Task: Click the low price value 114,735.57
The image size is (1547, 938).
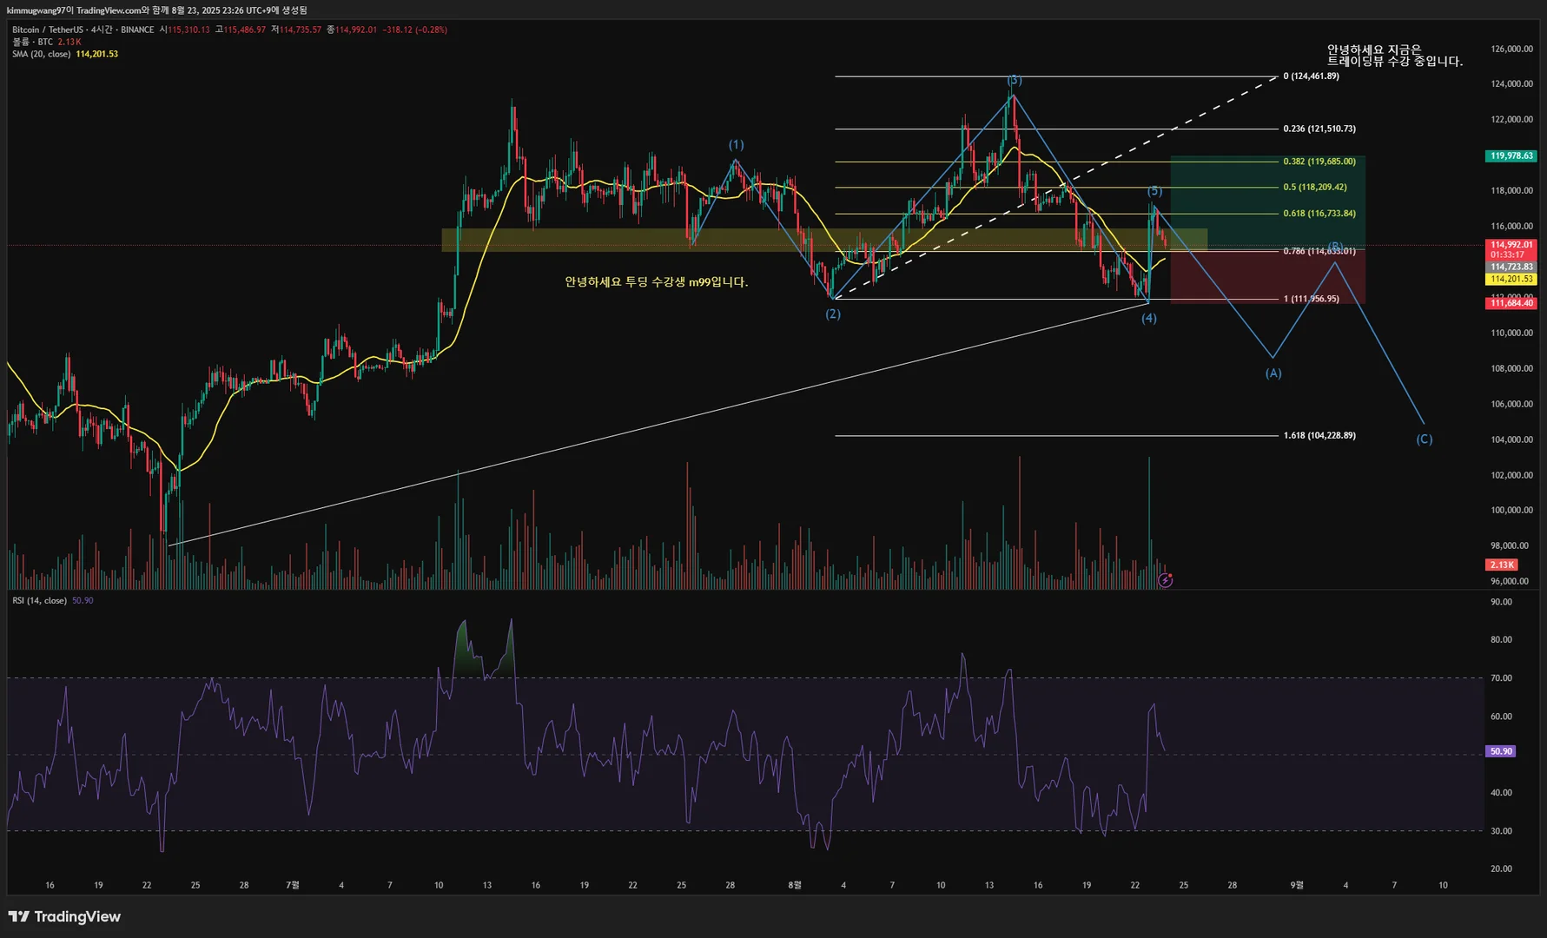Action: click(301, 30)
